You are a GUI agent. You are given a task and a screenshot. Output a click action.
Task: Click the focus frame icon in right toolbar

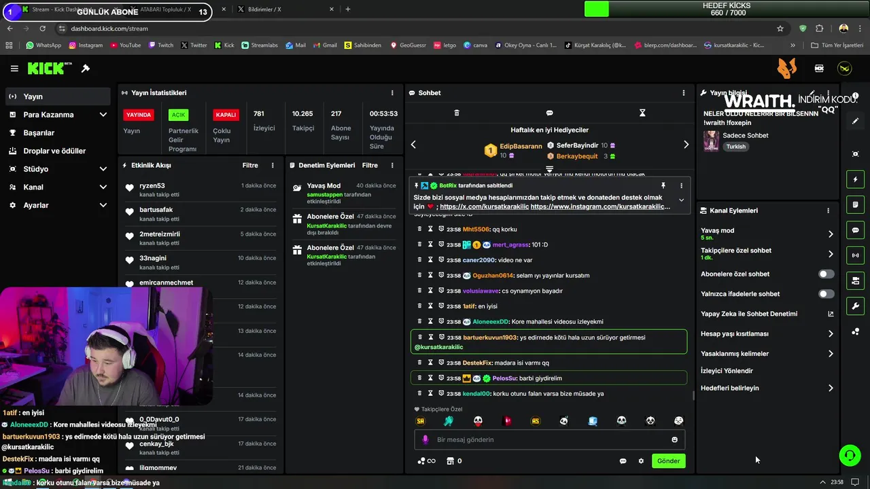855,154
